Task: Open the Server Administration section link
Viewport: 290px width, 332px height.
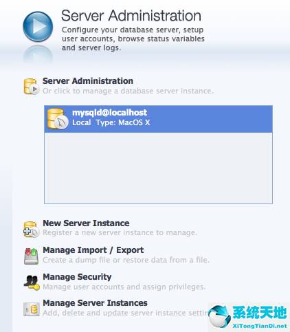Action: point(88,81)
